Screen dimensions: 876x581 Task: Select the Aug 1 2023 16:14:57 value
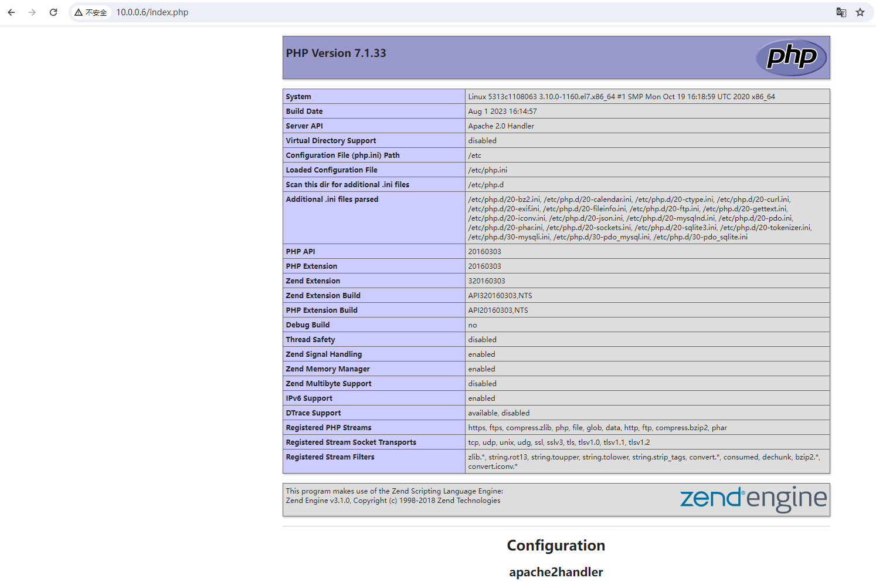502,112
